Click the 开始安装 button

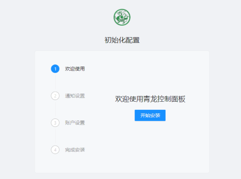(x=150, y=115)
